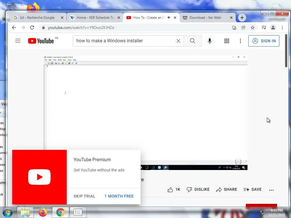Image resolution: width=291 pixels, height=218 pixels.
Task: Mute the YouTube tab via speaker icon
Action: 169,18
